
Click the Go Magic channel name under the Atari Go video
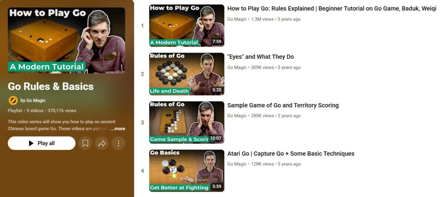[237, 164]
